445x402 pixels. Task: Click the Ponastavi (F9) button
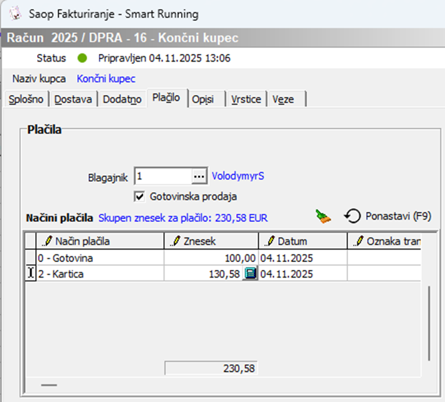388,217
